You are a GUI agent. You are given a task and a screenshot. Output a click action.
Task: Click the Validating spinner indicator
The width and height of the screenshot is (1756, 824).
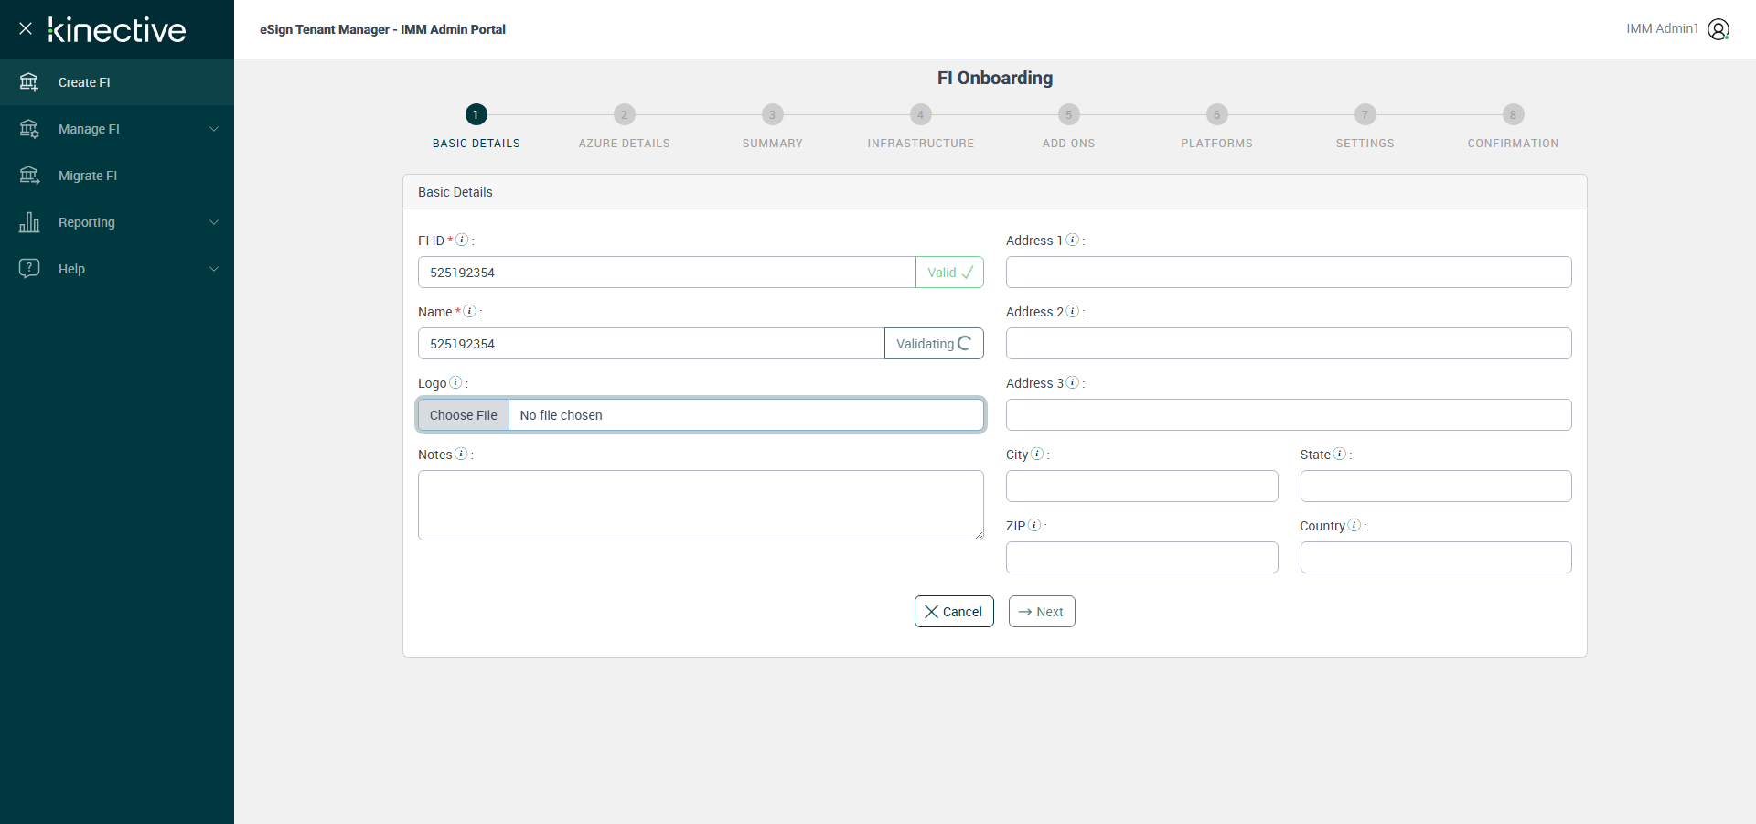click(934, 344)
